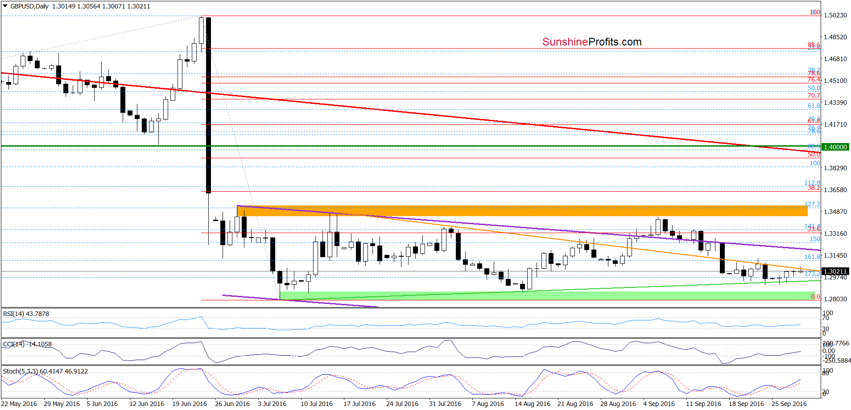Screen dimensions: 851x410
Task: Click the OHLC values 1.30149 1.30564 1.30071 1.30211
Action: 101,6
